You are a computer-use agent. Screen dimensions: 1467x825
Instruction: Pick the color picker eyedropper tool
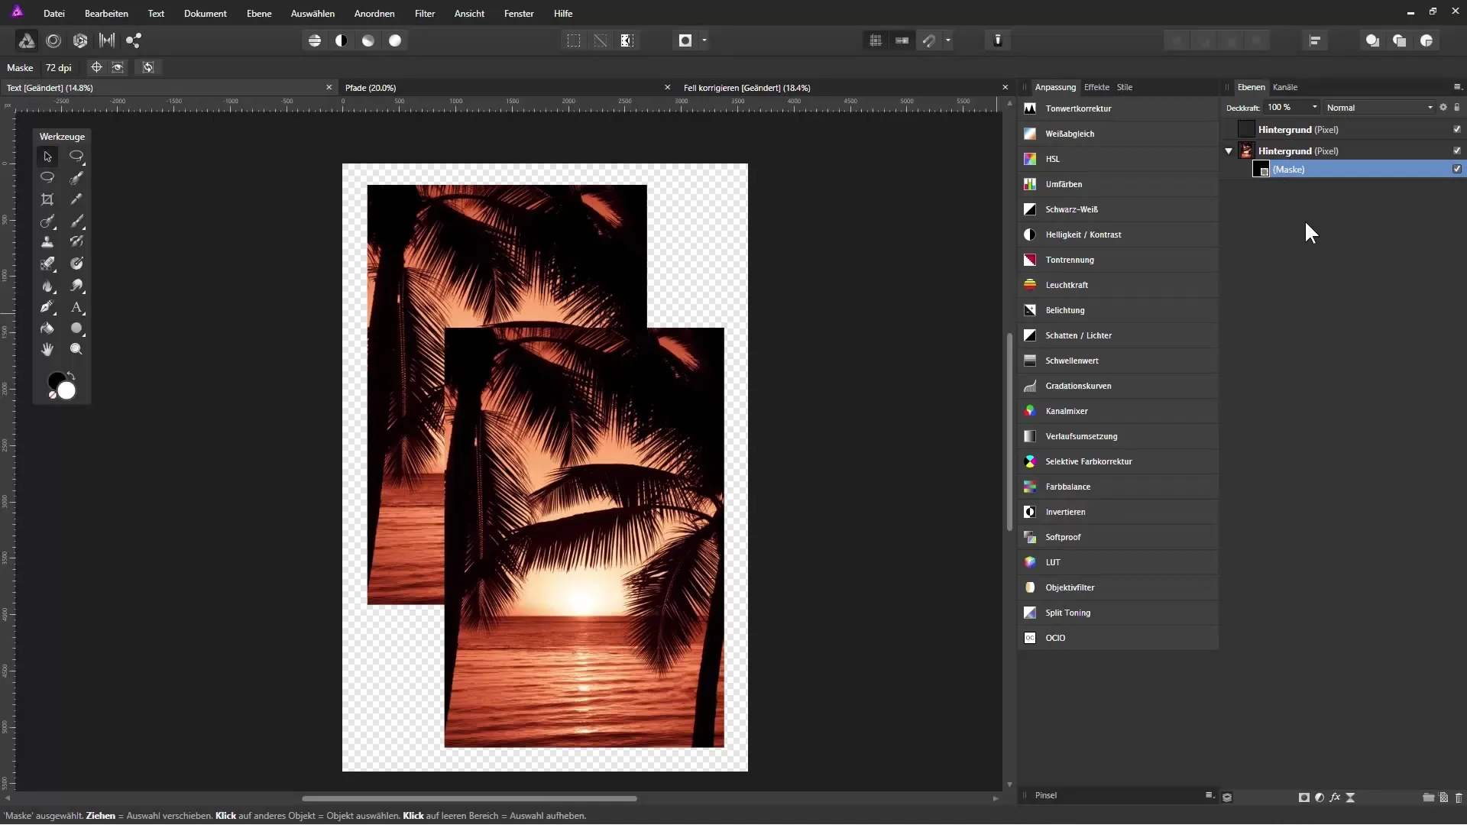pos(76,199)
